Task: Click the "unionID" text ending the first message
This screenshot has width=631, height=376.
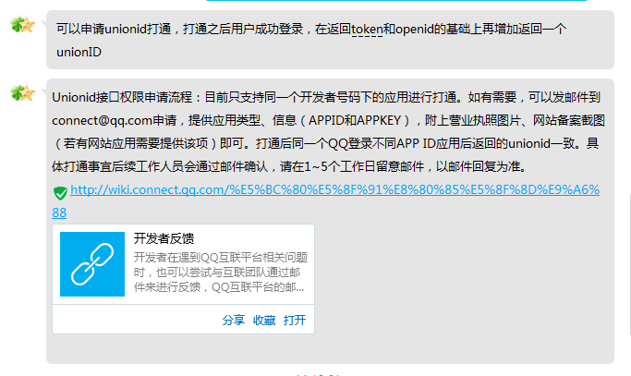Action: (79, 52)
